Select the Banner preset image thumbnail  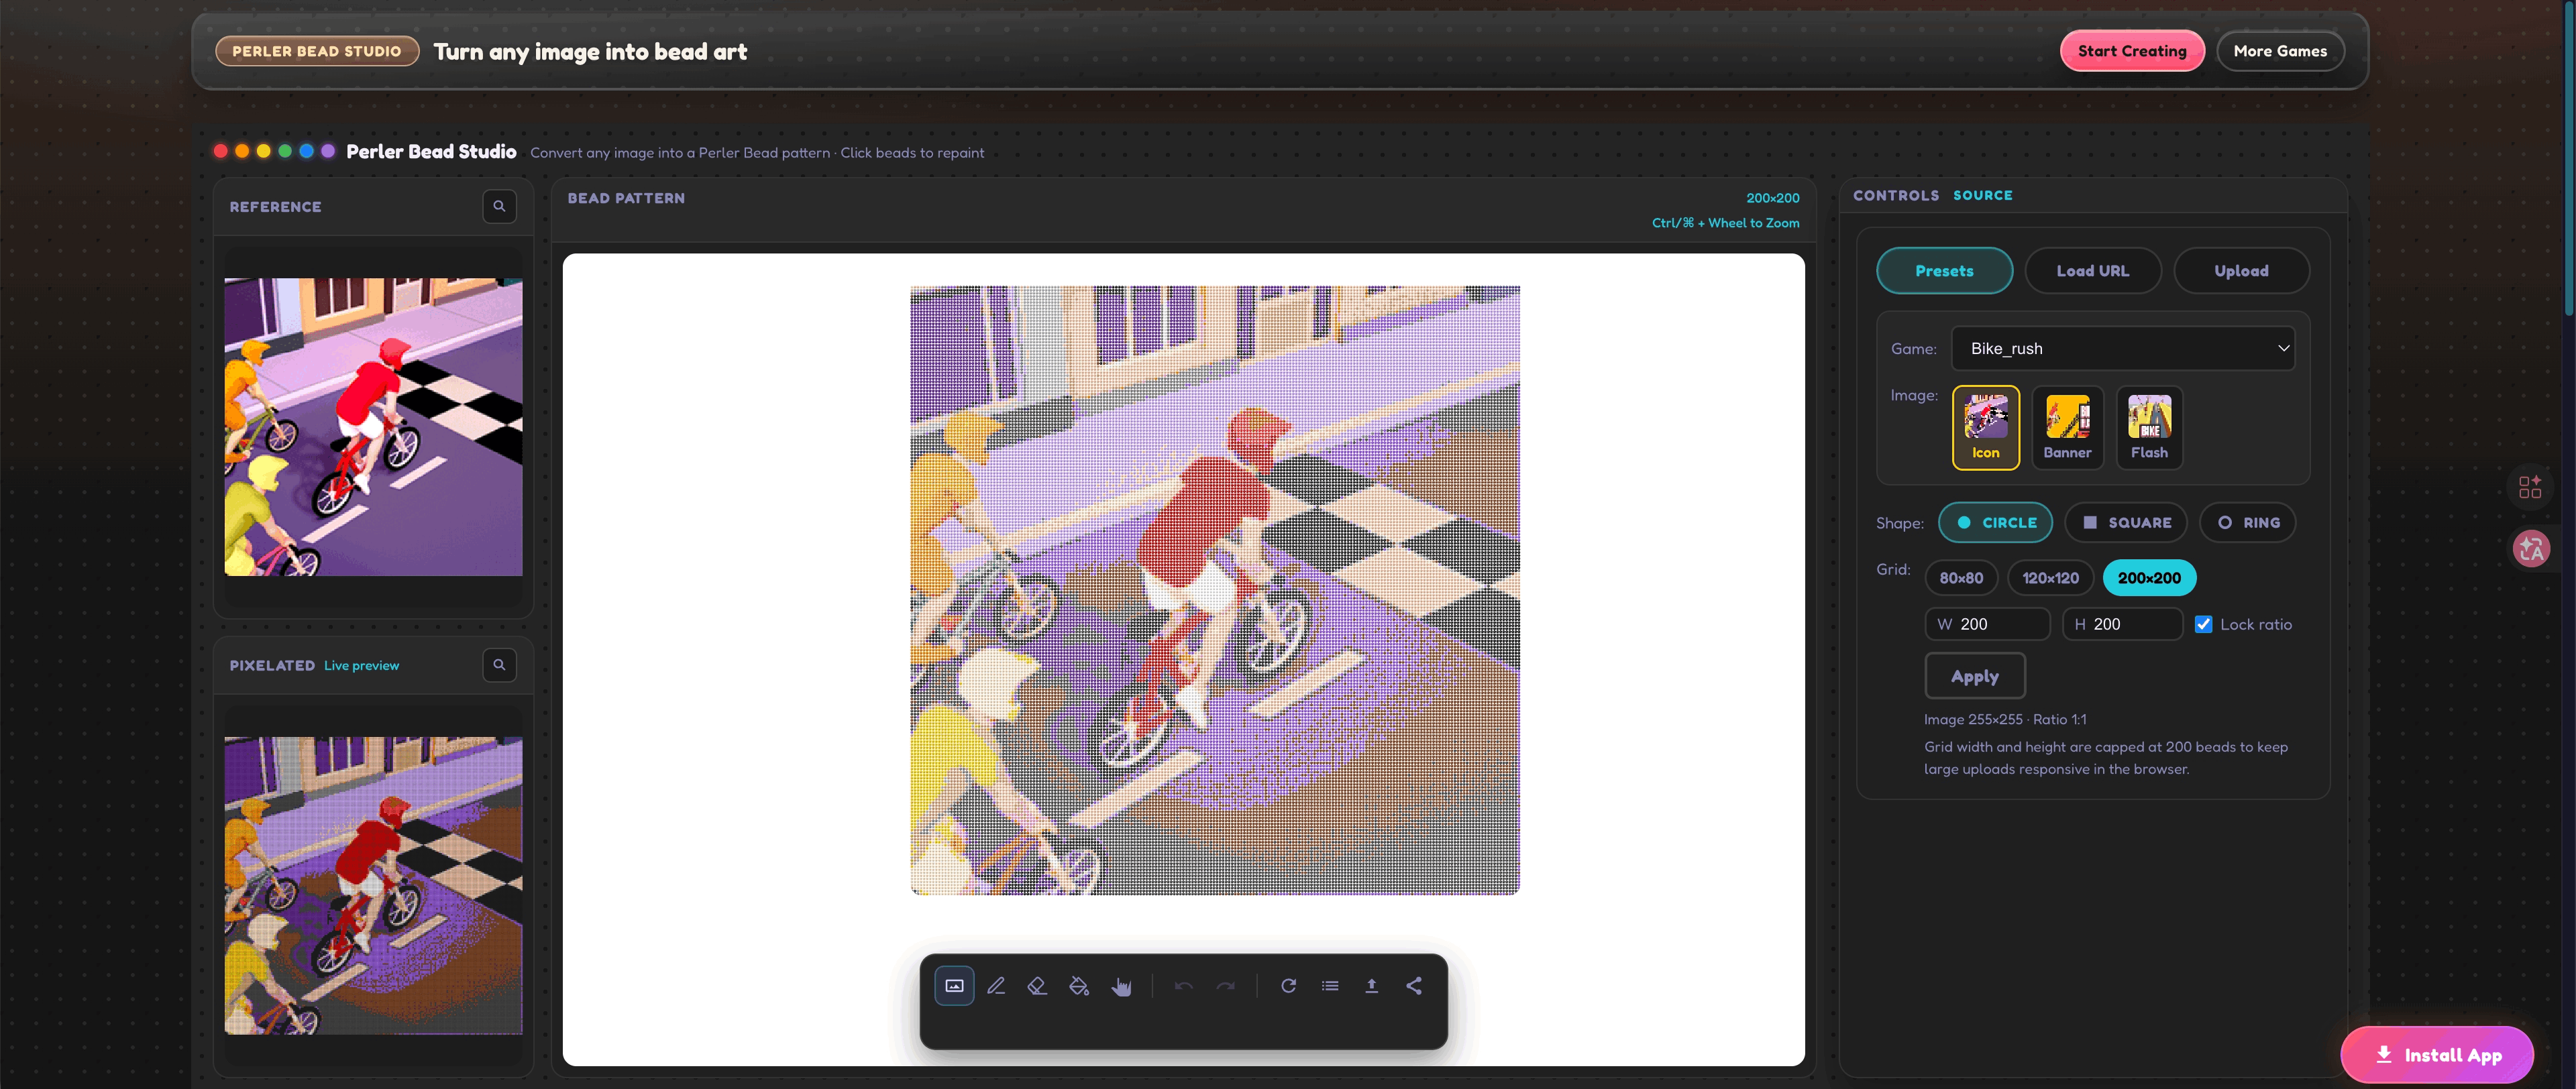click(2067, 427)
